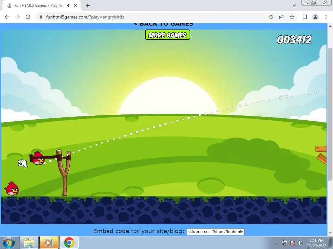Click the white glove hand pointer
Image resolution: width=333 pixels, height=249 pixels.
click(23, 163)
